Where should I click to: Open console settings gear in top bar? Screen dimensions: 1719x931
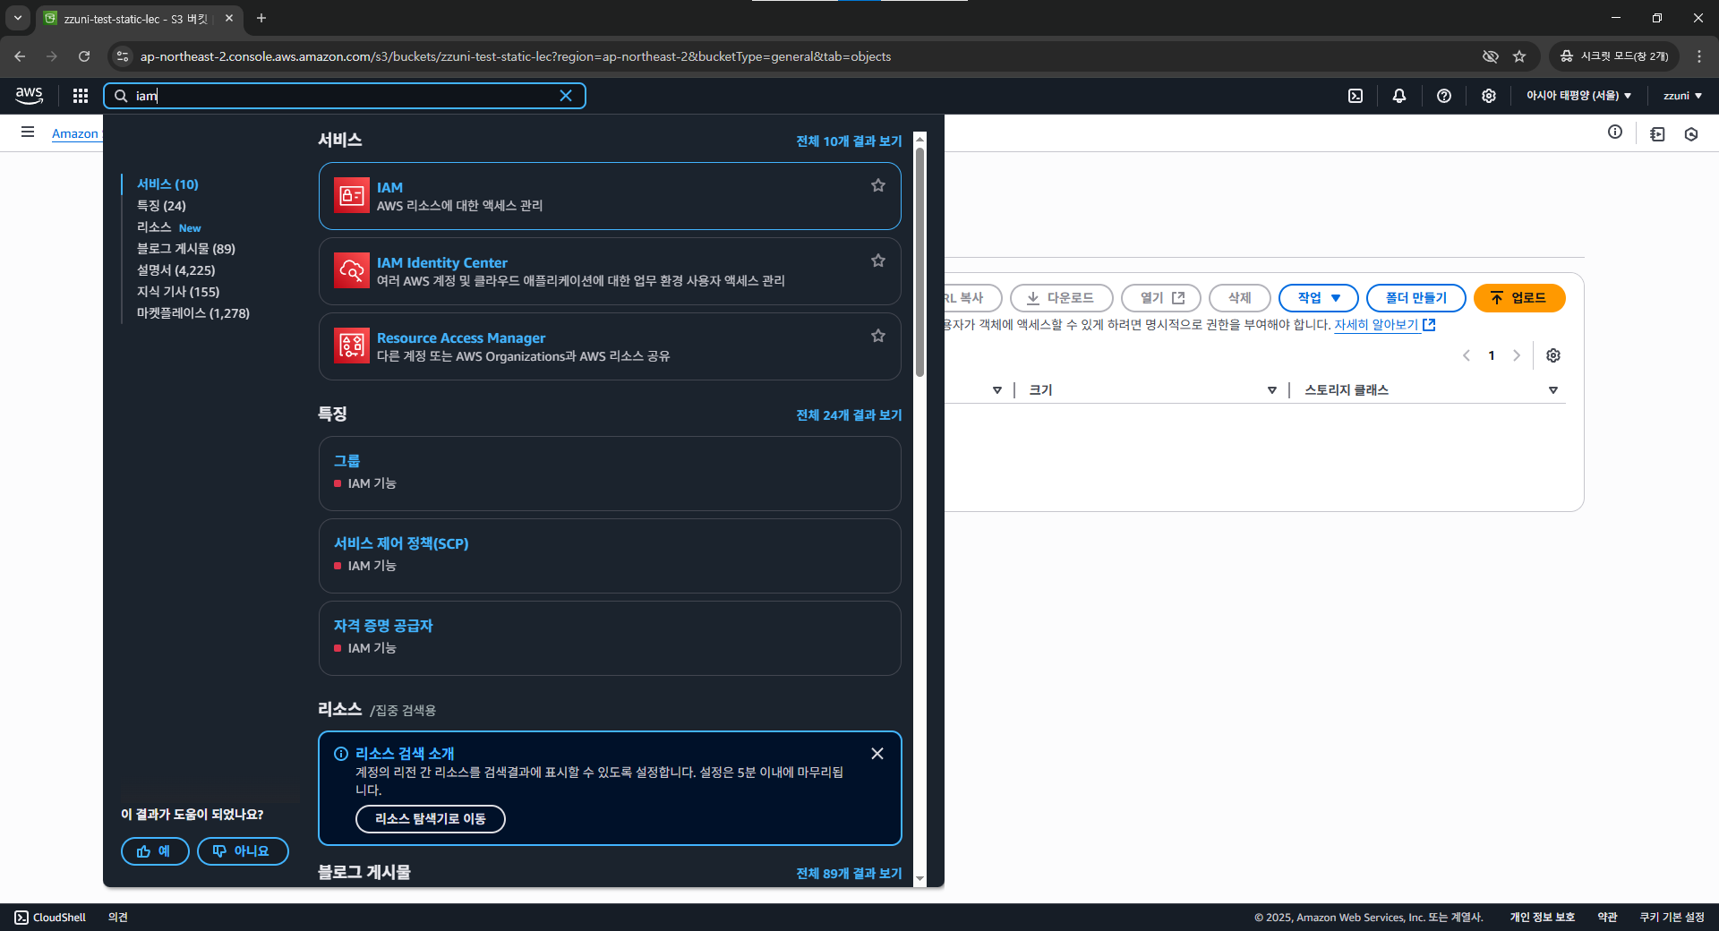[1489, 96]
